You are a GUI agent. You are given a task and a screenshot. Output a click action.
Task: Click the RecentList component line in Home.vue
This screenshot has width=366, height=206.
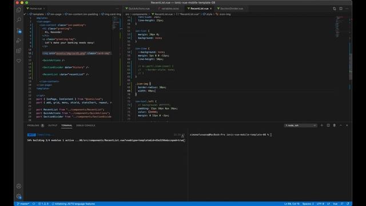65,74
